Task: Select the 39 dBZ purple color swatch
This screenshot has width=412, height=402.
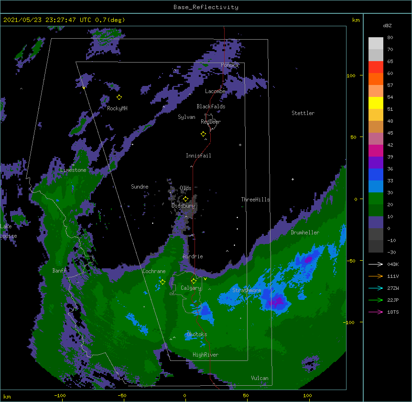Action: (x=376, y=163)
